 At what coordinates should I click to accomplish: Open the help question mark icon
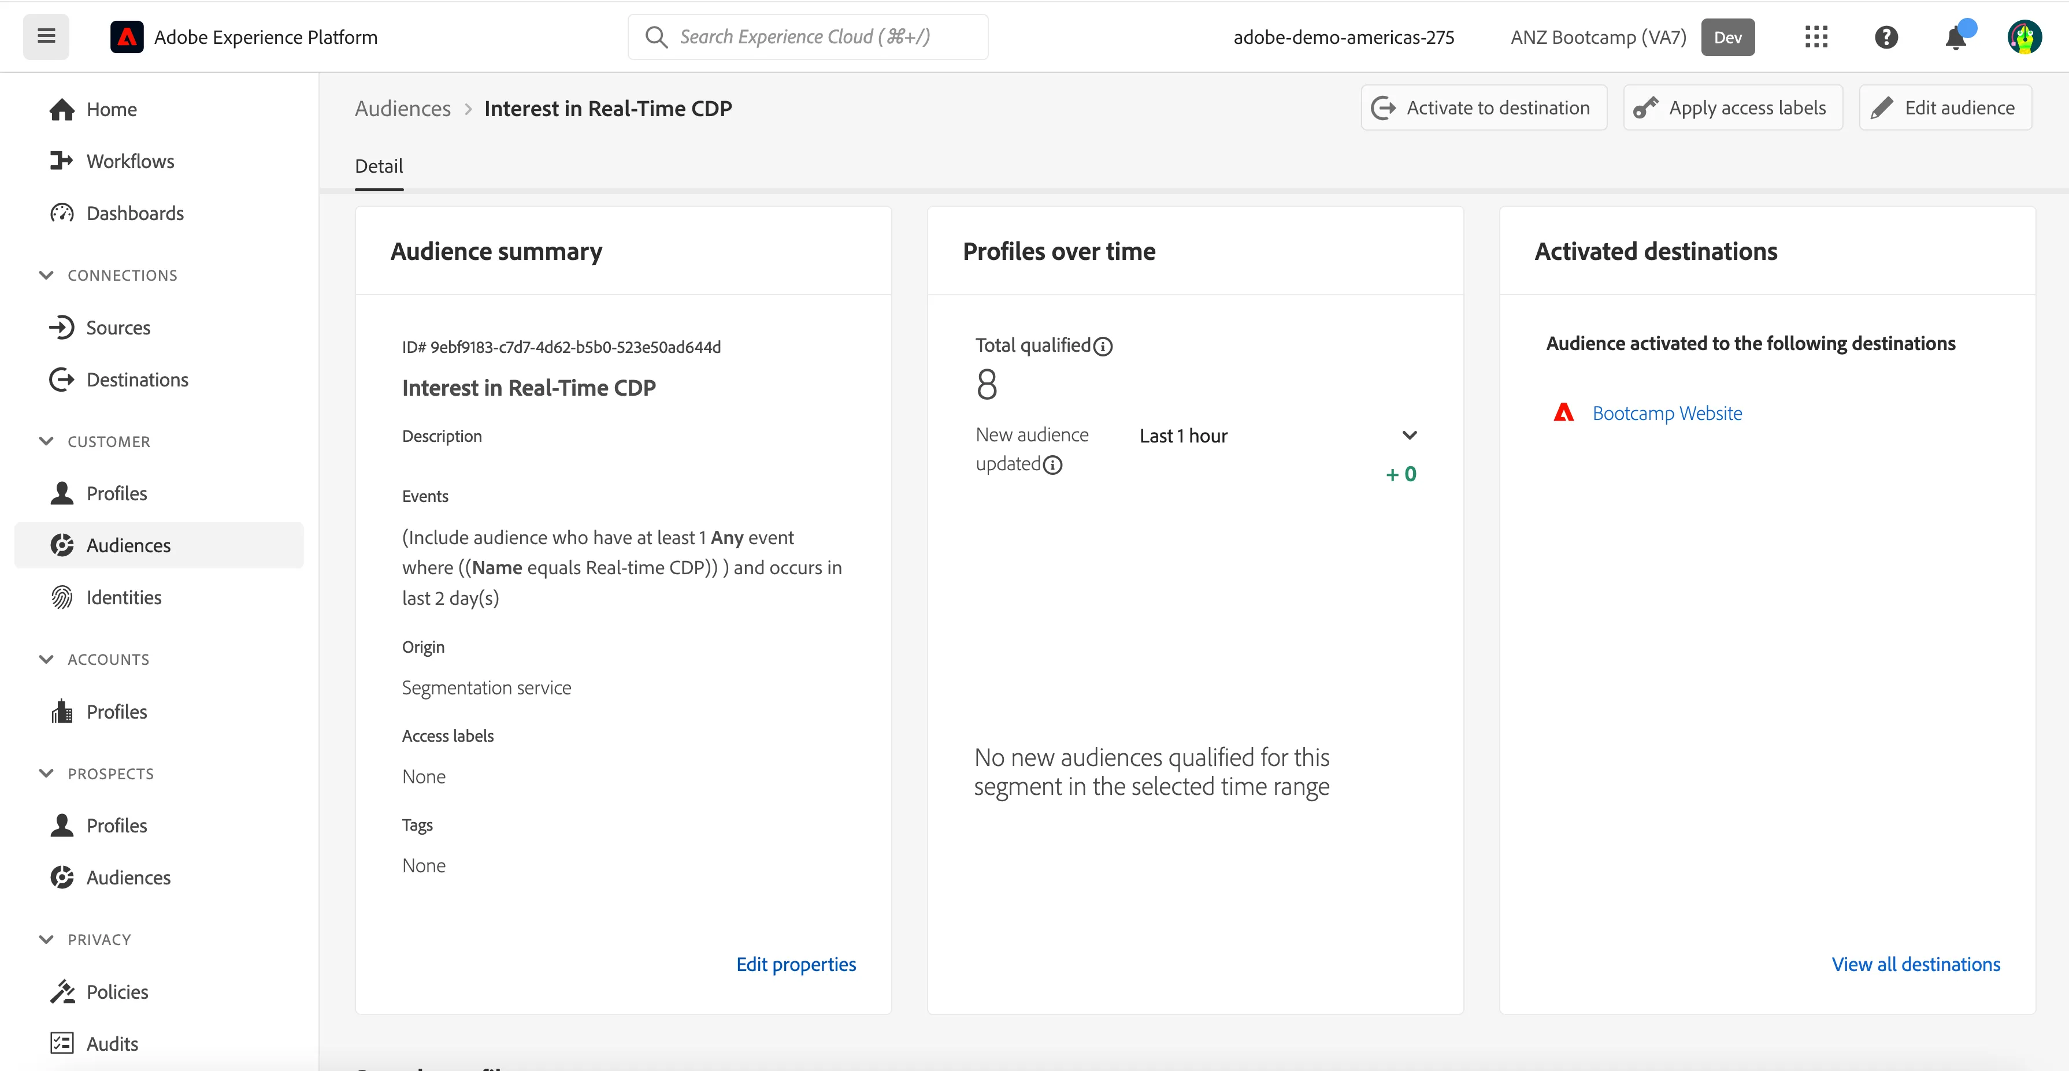(1886, 37)
